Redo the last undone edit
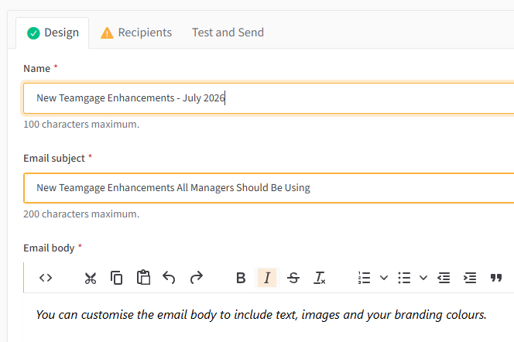The image size is (514, 342). [196, 278]
